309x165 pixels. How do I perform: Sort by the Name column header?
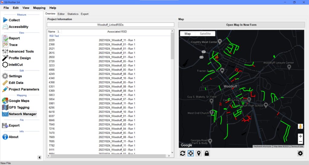click(52, 32)
